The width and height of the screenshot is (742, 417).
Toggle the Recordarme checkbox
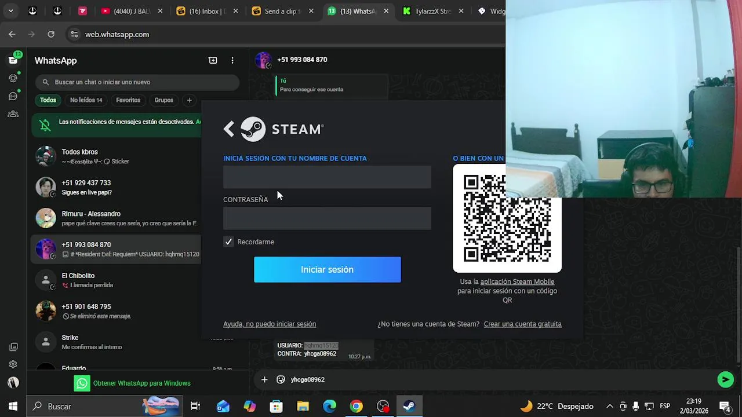[228, 242]
